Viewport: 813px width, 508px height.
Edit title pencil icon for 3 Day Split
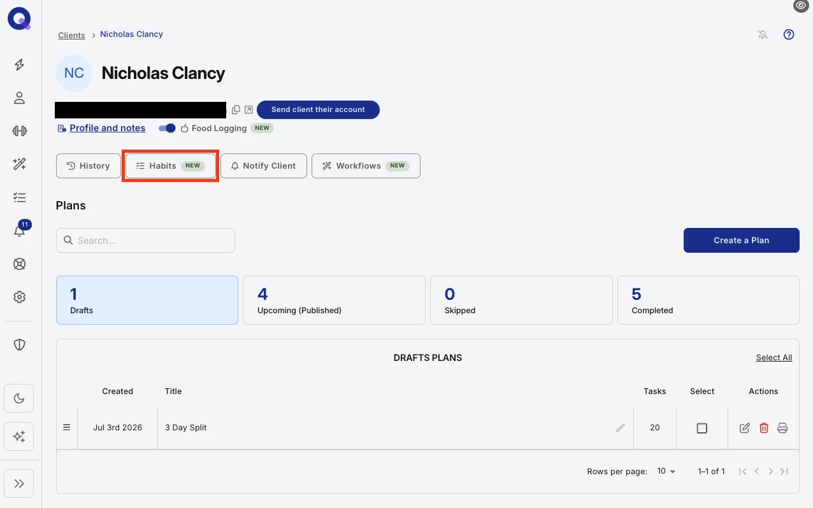[x=621, y=428]
